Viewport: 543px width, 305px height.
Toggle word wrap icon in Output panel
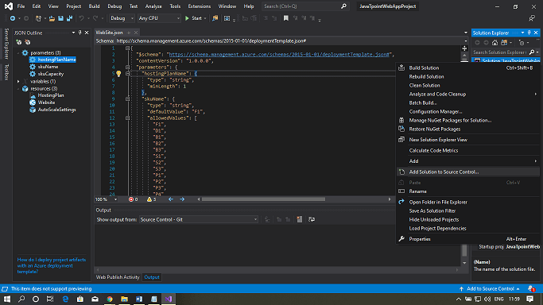coord(312,219)
